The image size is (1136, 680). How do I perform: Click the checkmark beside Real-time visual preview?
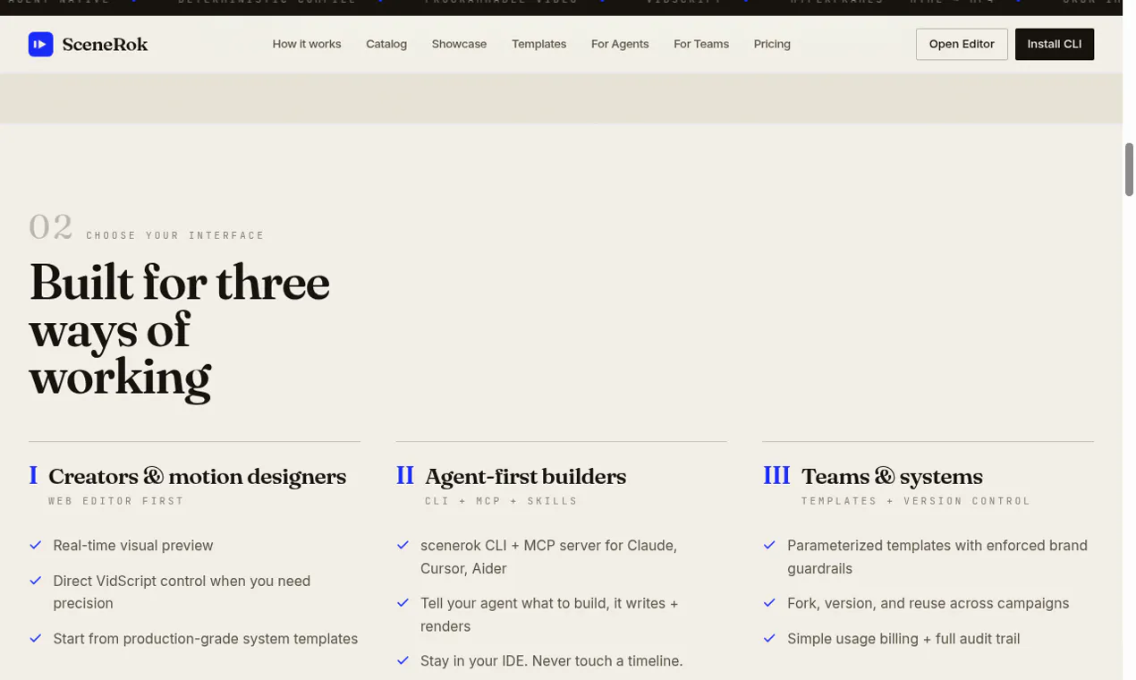36,545
